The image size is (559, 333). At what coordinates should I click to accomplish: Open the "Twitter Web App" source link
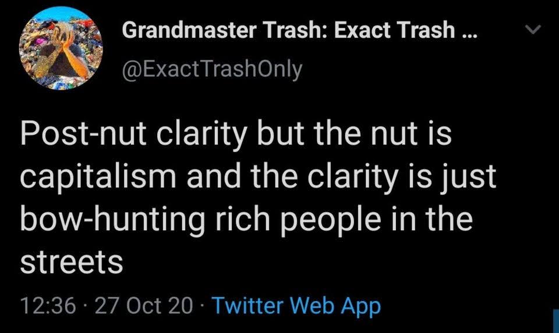tap(296, 305)
